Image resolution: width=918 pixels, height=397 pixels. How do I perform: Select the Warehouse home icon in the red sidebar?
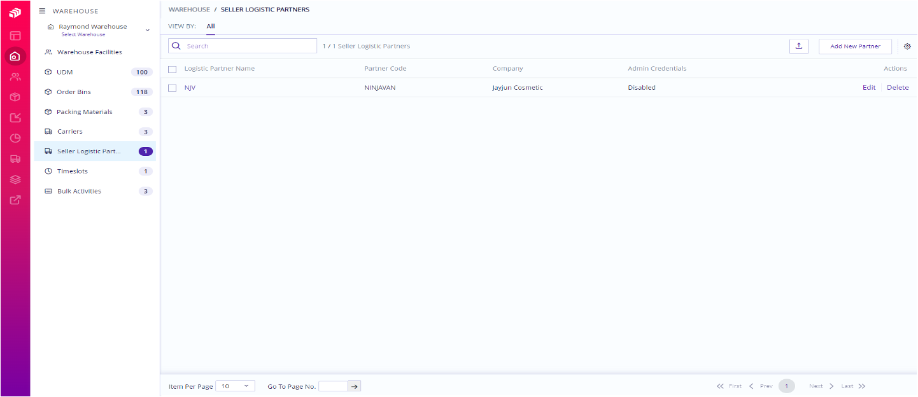point(14,56)
